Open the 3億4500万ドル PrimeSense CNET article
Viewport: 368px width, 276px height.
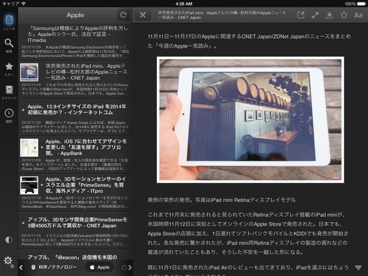click(x=76, y=231)
